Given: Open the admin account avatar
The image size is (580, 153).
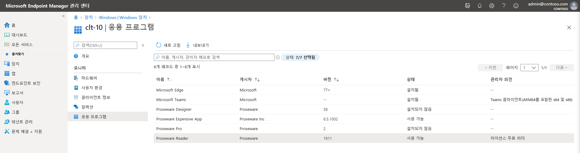Looking at the screenshot, I should pyautogui.click(x=574, y=6).
